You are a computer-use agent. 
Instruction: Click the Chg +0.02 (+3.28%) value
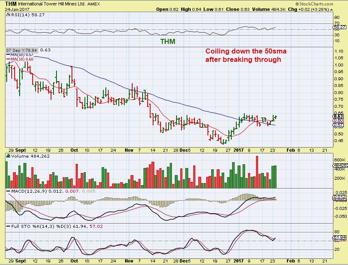[309, 9]
